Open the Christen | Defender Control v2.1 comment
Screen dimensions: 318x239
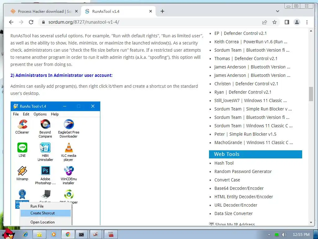pyautogui.click(x=246, y=84)
